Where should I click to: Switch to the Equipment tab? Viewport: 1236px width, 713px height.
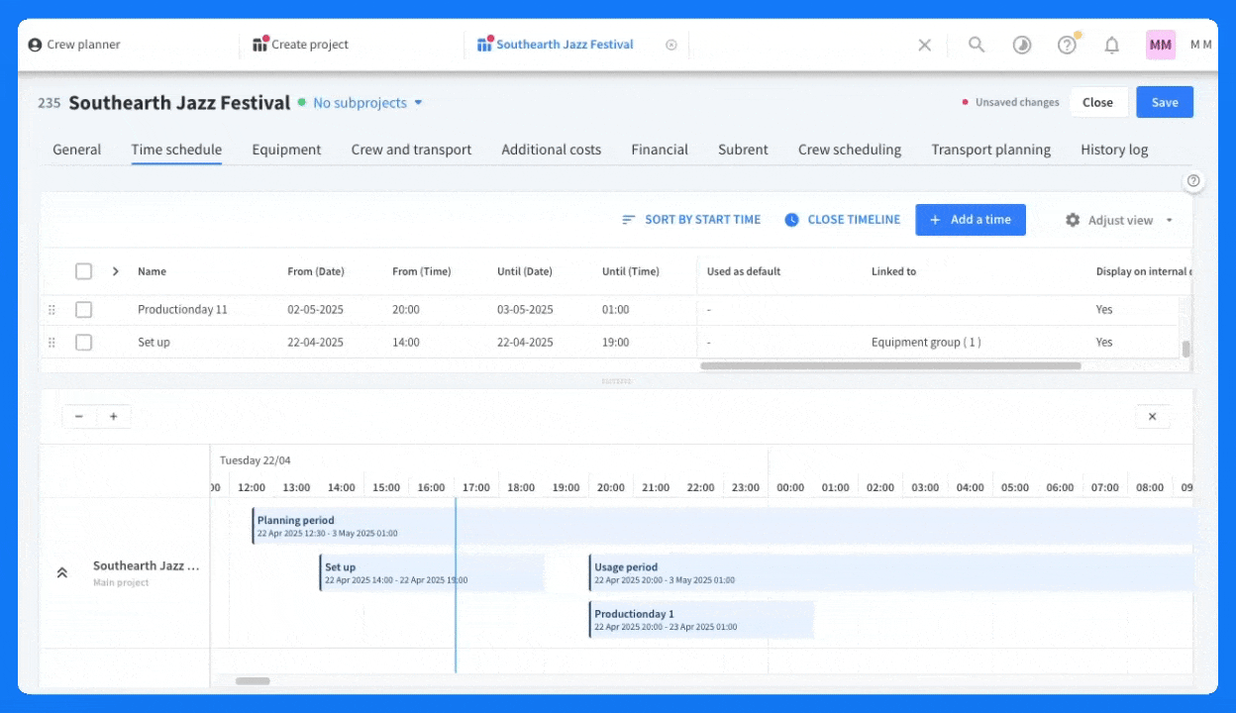286,150
